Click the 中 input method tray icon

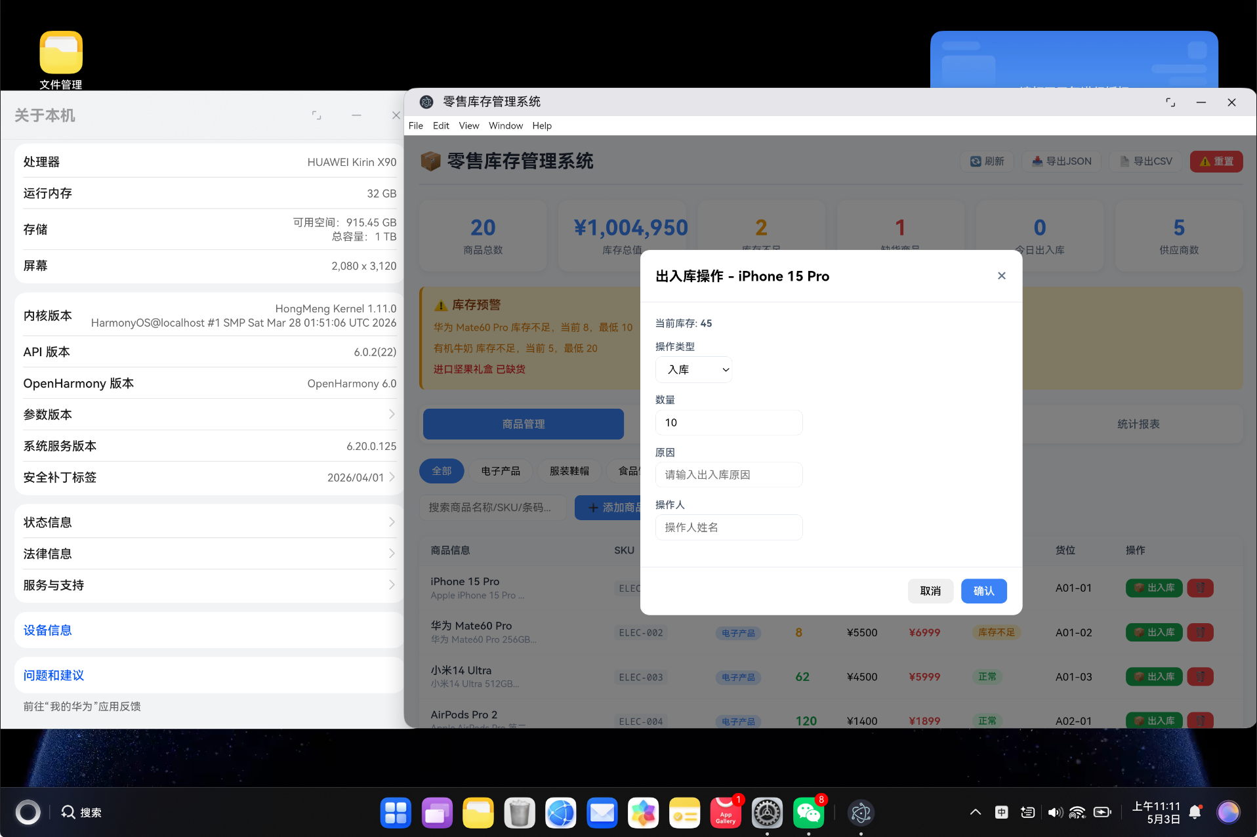pos(1001,812)
